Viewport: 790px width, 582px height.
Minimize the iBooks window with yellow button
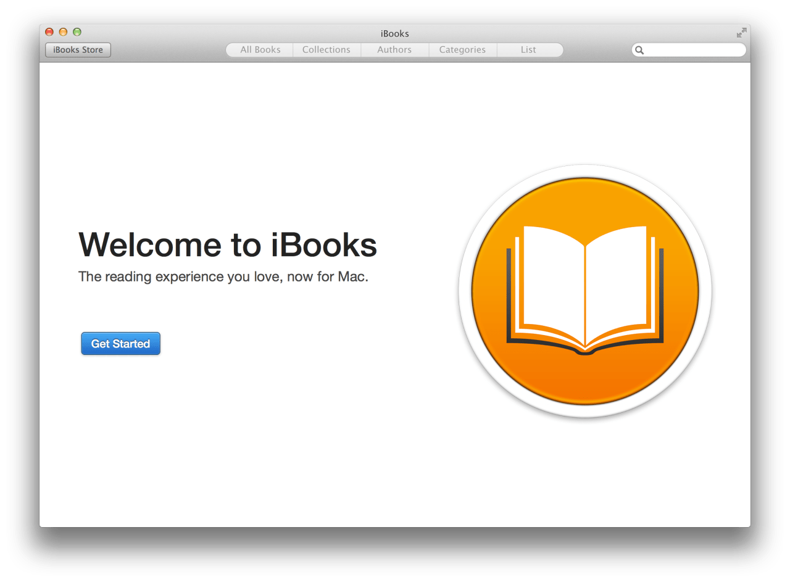[x=63, y=32]
